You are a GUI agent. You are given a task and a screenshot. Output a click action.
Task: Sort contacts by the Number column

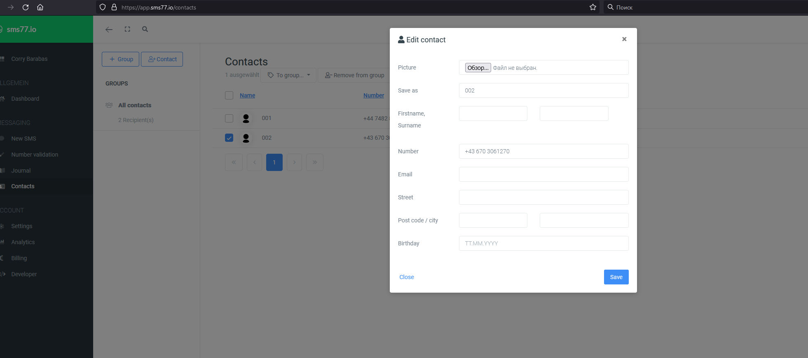click(x=374, y=95)
